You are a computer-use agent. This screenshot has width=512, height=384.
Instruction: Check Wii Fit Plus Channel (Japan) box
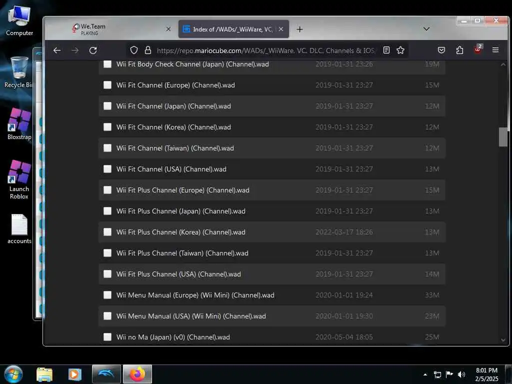click(107, 211)
